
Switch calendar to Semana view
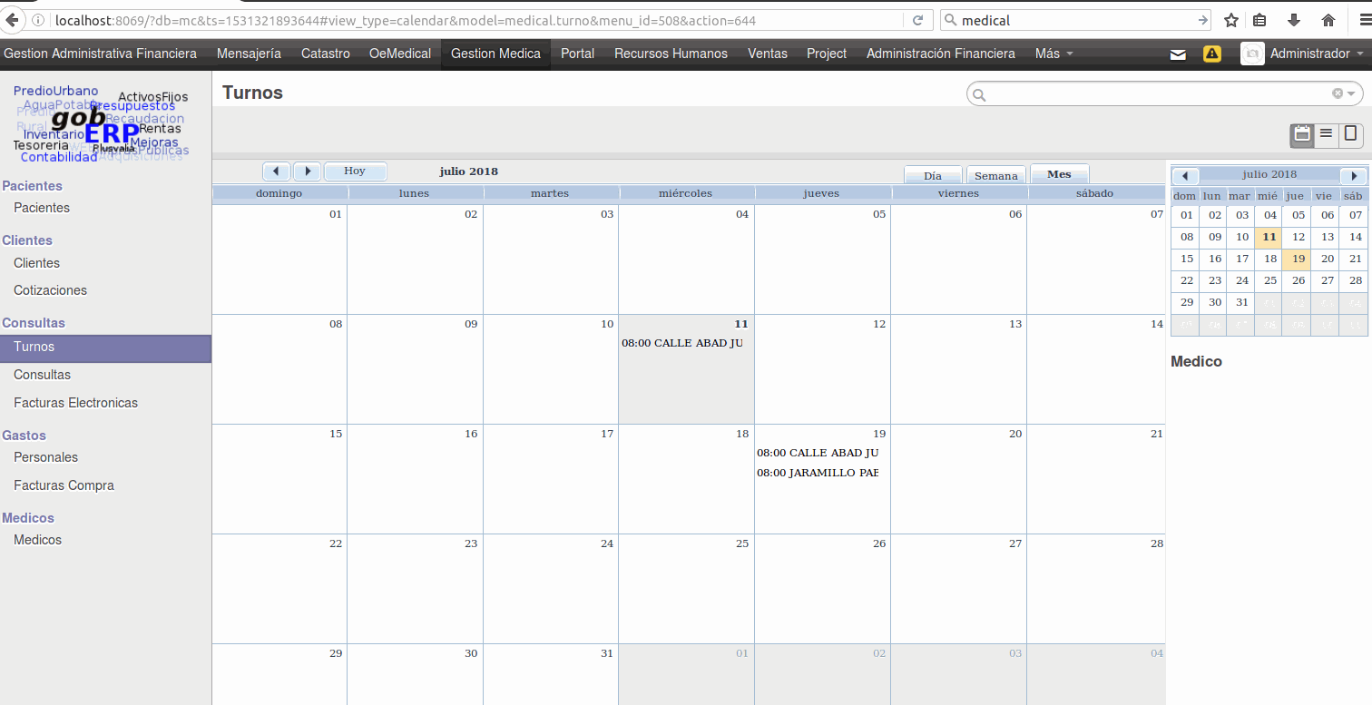[996, 176]
